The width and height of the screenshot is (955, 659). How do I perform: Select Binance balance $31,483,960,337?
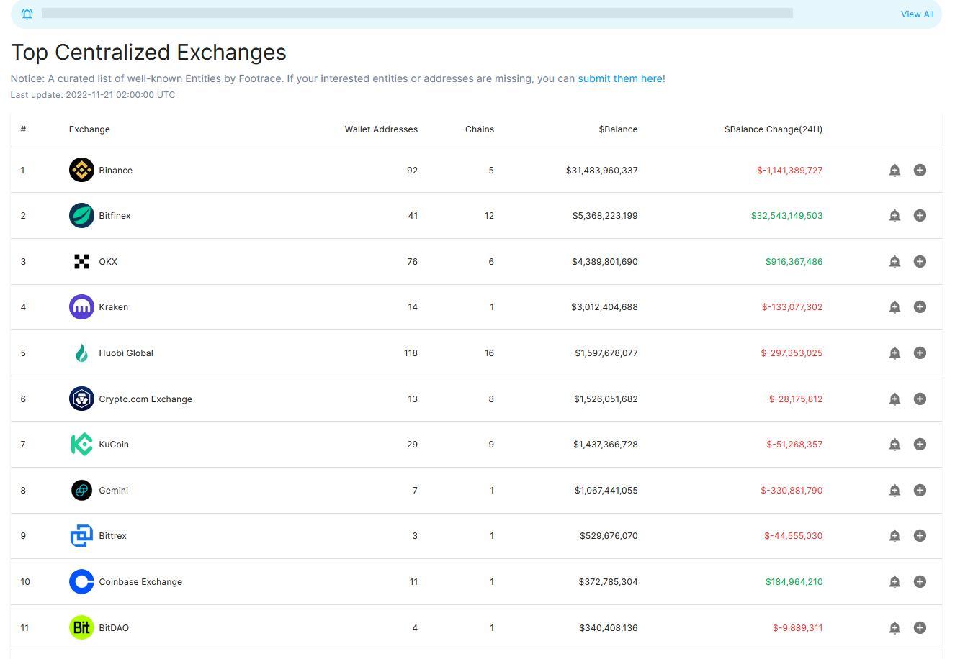pyautogui.click(x=602, y=171)
